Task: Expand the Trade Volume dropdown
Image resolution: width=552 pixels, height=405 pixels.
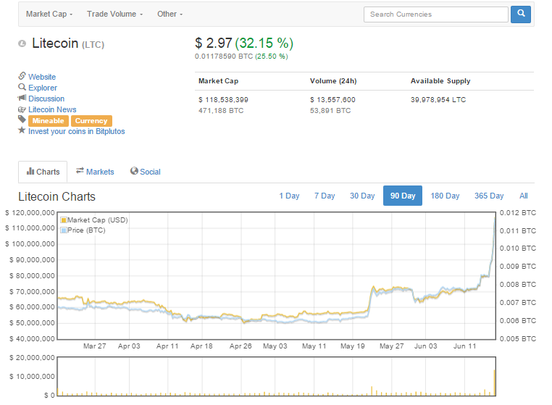Action: (x=114, y=14)
